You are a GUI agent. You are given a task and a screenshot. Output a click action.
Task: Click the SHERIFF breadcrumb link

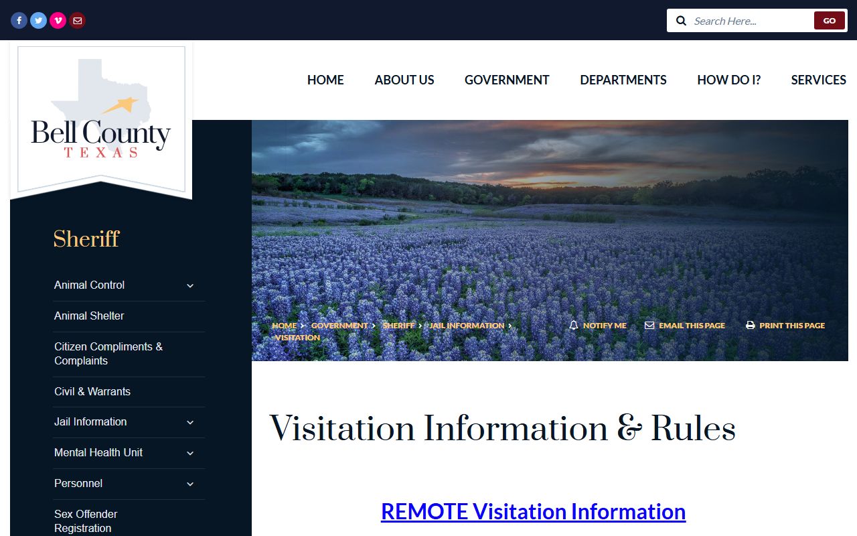[399, 326]
